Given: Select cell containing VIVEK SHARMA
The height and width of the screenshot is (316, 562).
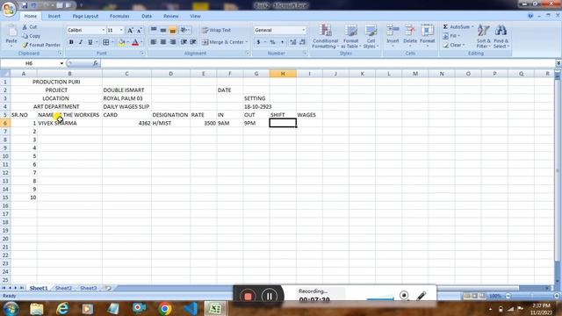Looking at the screenshot, I should 69,123.
